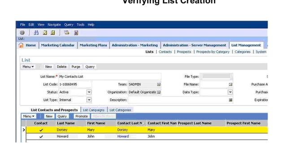
Task: Open the Navigate menu
Action: pos(54,25)
